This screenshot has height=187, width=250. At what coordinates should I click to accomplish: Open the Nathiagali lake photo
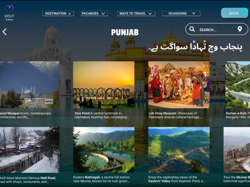[104, 150]
